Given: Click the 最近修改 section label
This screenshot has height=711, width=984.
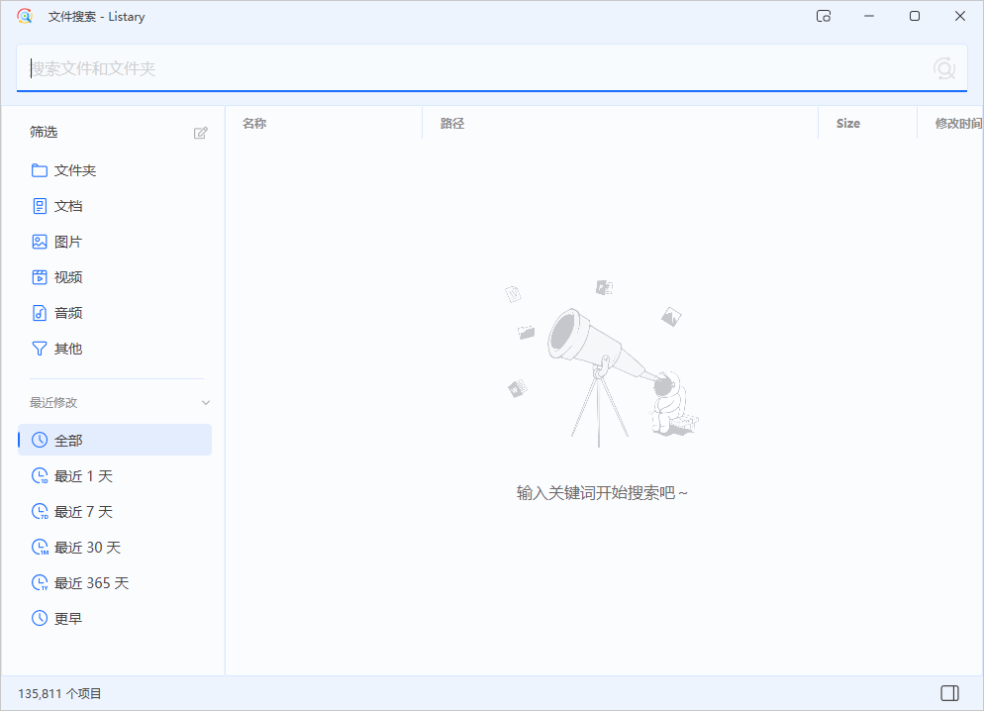Looking at the screenshot, I should pos(53,402).
